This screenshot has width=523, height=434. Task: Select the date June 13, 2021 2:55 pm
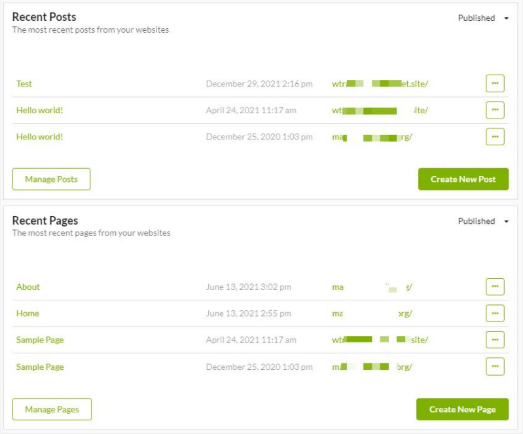(249, 314)
